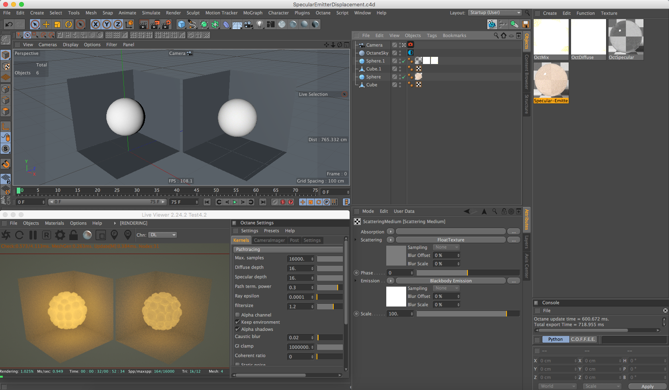Viewport: 669px width, 390px height.
Task: Open the Layout Startup (User) dropdown
Action: pos(495,13)
